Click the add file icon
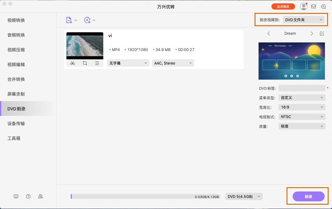This screenshot has height=209, width=332. tap(69, 20)
